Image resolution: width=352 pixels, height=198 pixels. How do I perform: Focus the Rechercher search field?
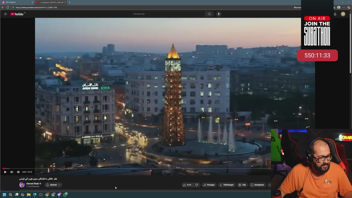pyautogui.click(x=168, y=14)
